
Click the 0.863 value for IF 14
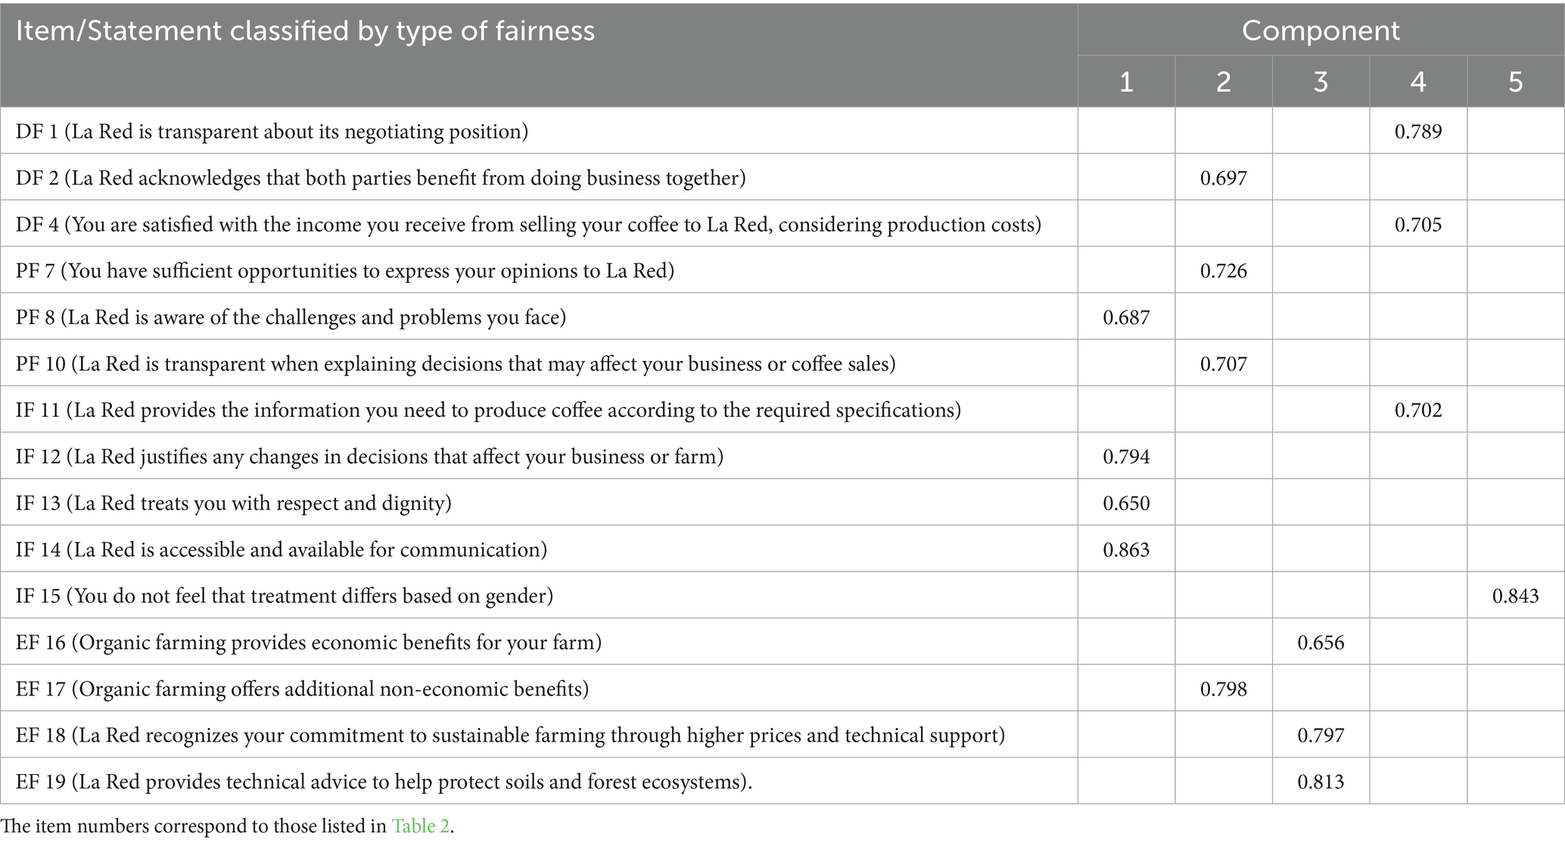tap(1126, 550)
